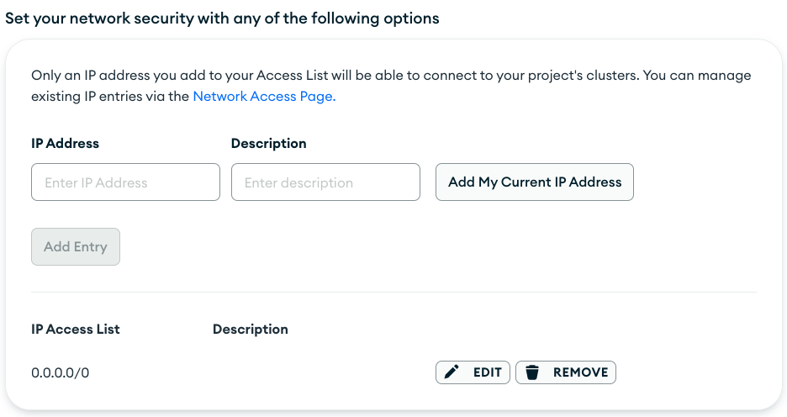Click the divider line above IP Access List
This screenshot has width=787, height=417.
393,292
